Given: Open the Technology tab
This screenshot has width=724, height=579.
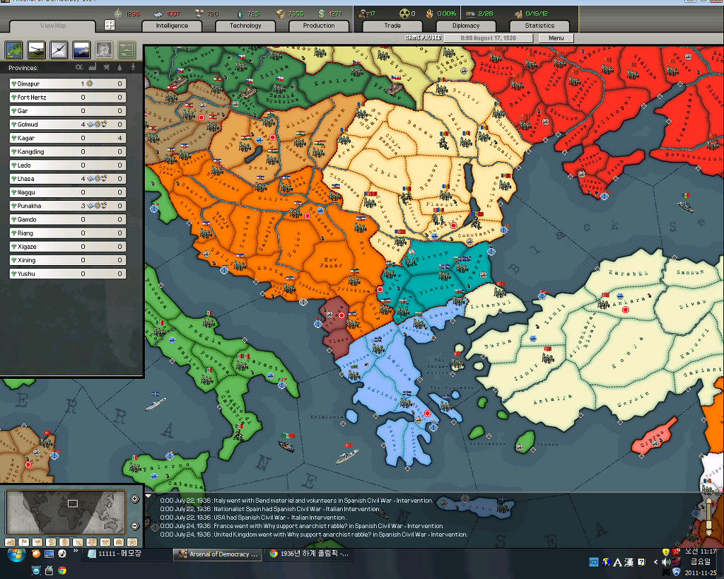Looking at the screenshot, I should (x=245, y=26).
